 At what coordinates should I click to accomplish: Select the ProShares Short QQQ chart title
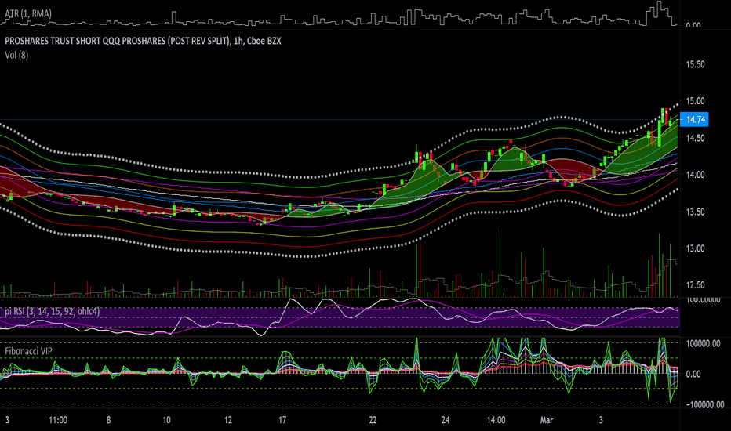143,41
